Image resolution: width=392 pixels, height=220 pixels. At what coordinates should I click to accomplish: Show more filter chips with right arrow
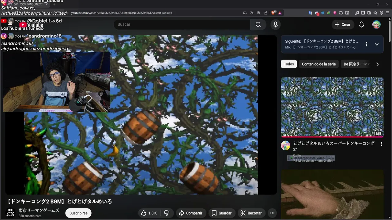tap(377, 64)
